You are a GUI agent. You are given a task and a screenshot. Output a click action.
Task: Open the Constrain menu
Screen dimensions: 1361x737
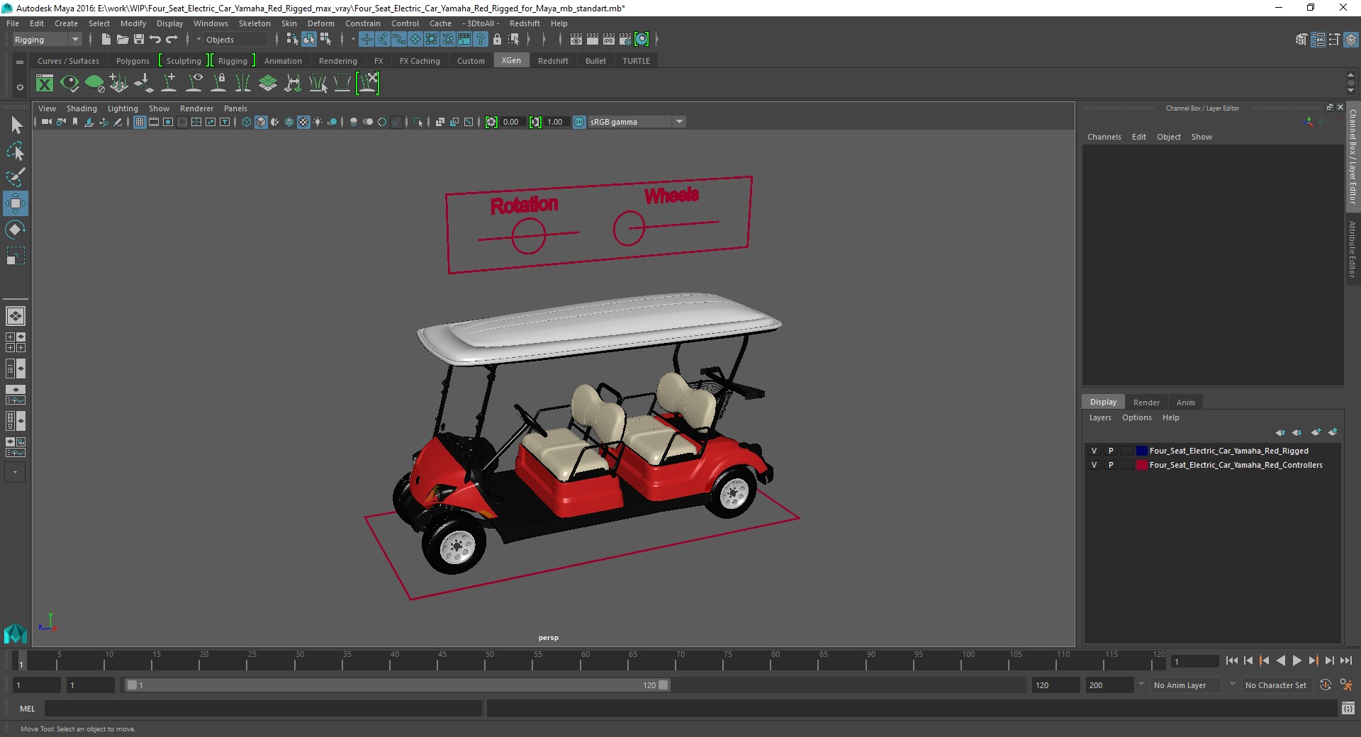[x=362, y=23]
